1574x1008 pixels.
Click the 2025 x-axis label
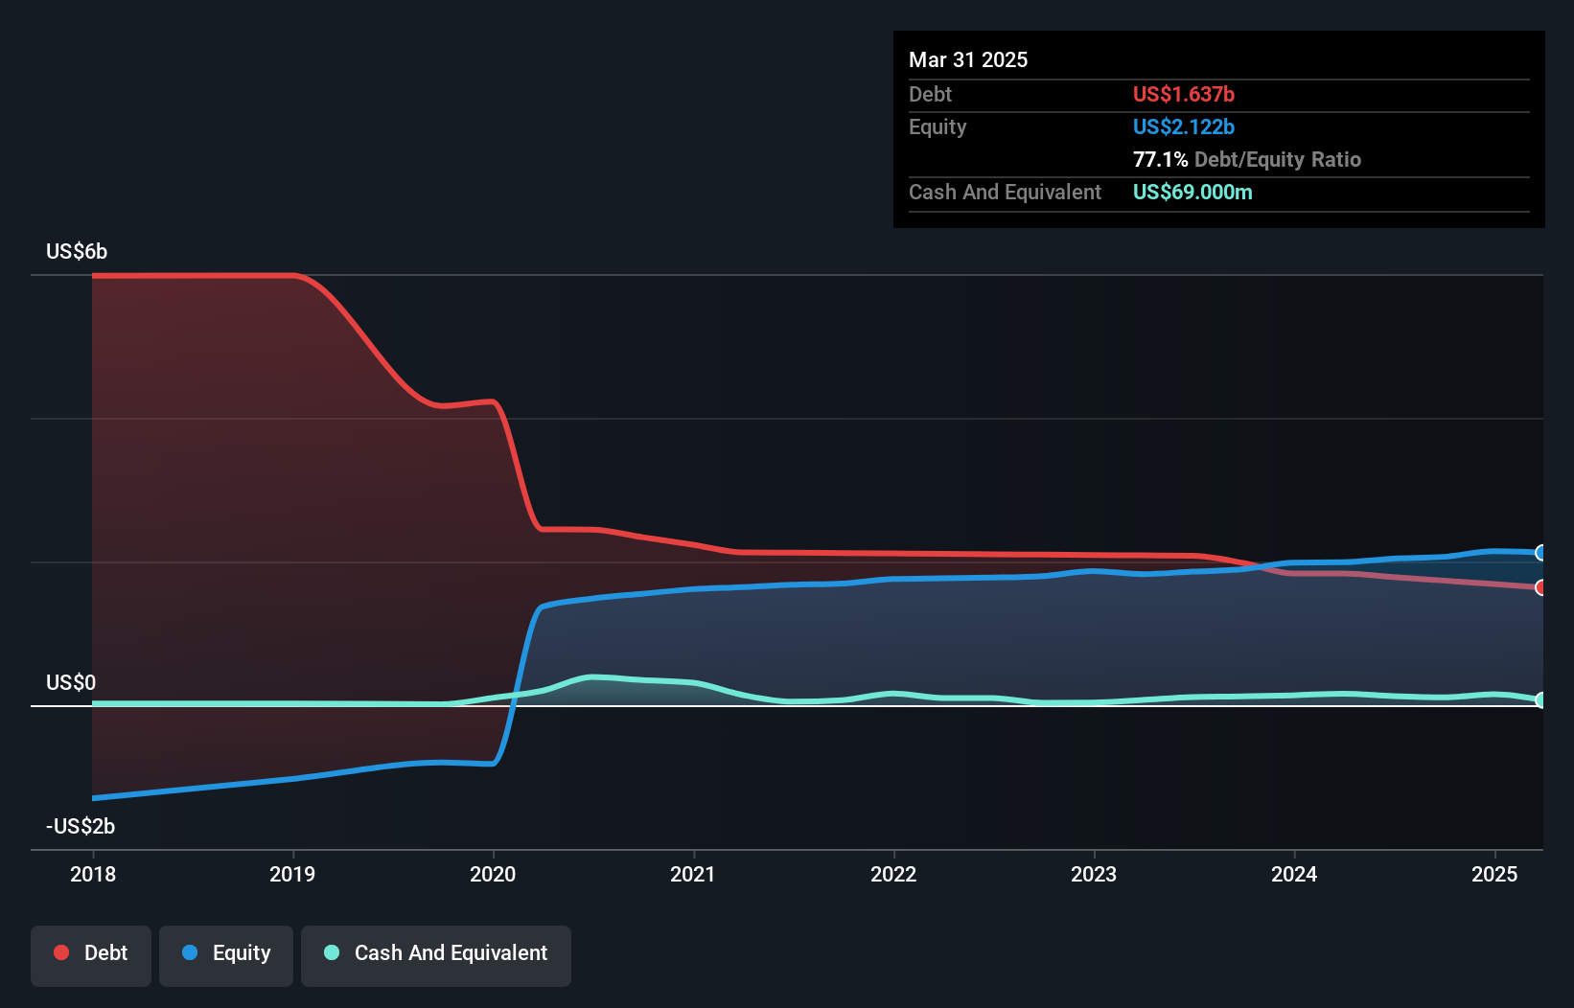1494,874
